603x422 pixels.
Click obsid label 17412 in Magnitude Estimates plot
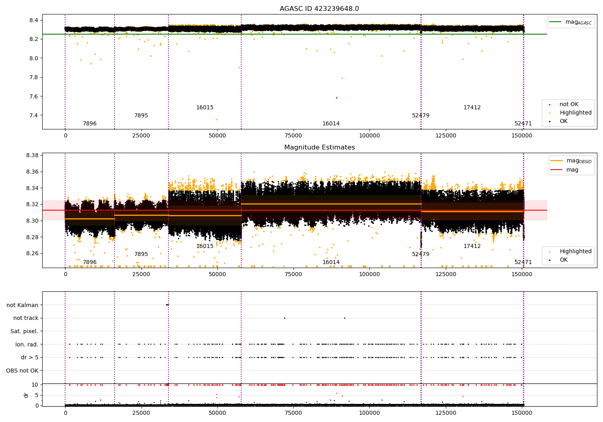coord(472,246)
